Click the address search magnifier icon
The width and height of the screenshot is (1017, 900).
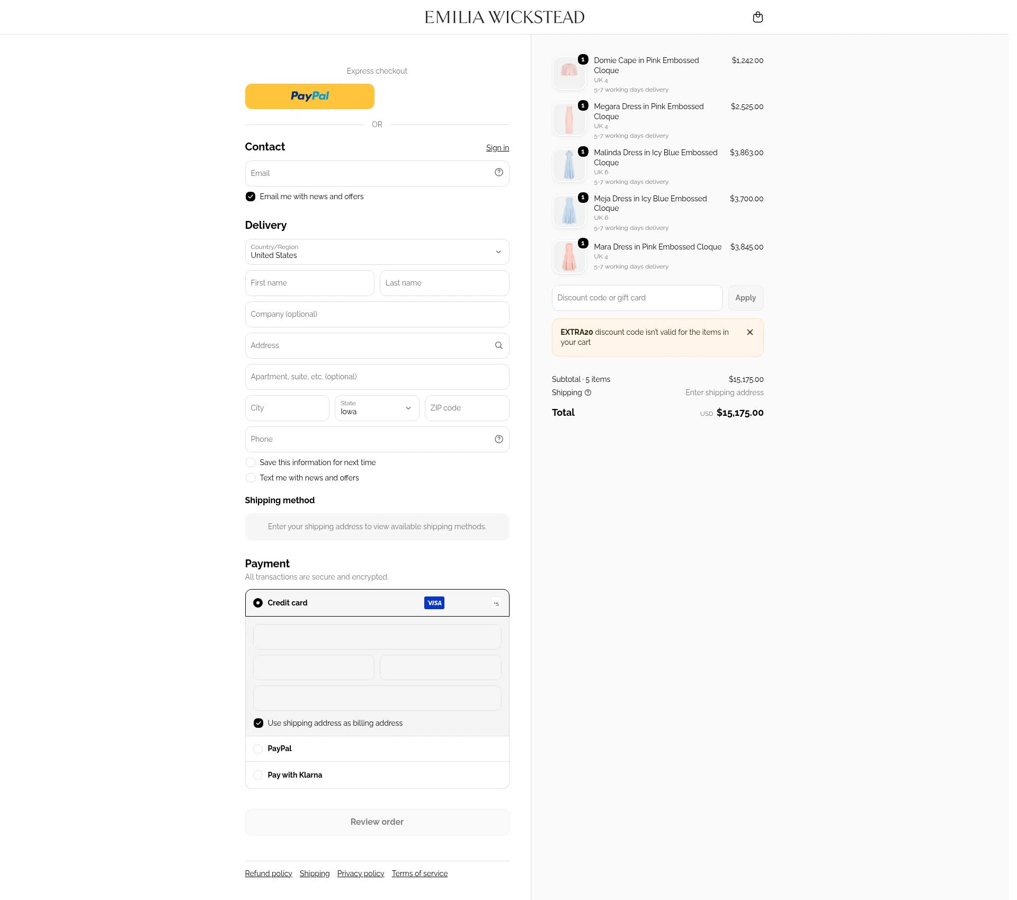(x=498, y=345)
